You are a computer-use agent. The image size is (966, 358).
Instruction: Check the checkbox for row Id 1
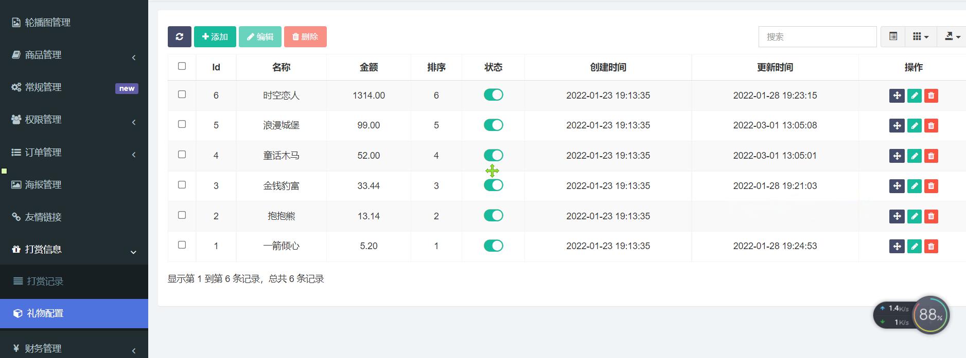182,244
